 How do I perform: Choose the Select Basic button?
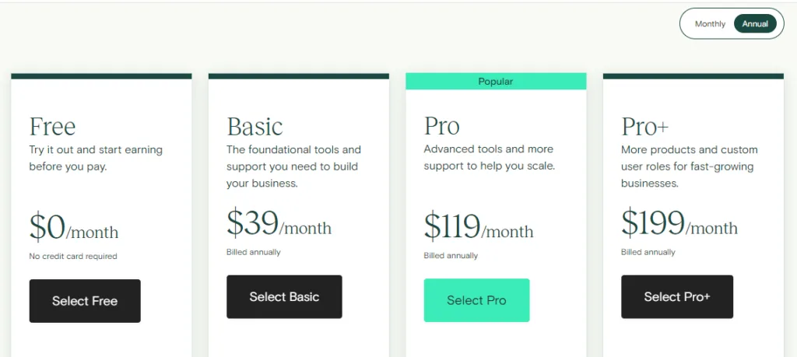tap(284, 296)
